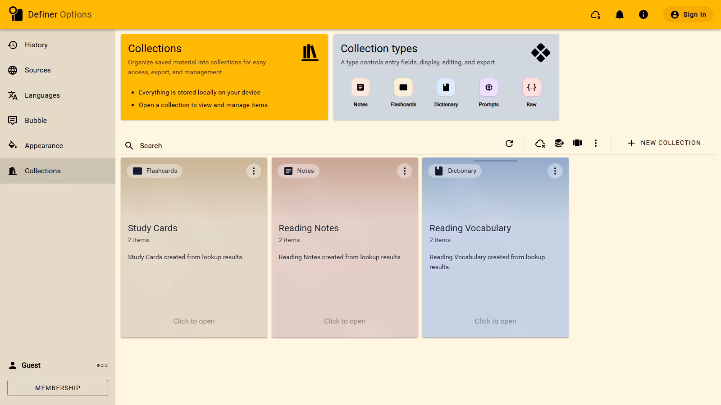Viewport: 721px width, 405px height.
Task: Select the Prompts collection type icon
Action: tap(489, 87)
